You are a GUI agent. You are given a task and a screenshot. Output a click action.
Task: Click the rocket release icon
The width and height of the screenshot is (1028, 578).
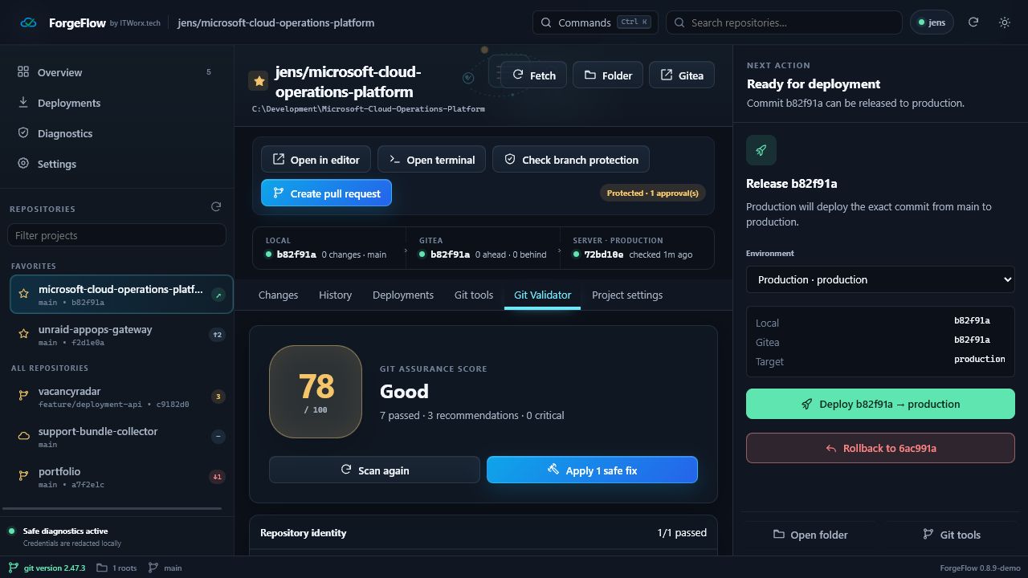(x=761, y=150)
